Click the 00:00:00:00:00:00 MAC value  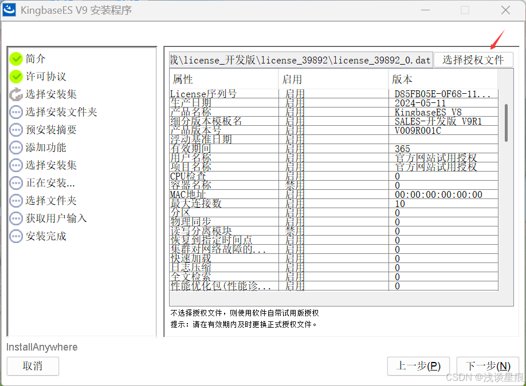(x=438, y=194)
